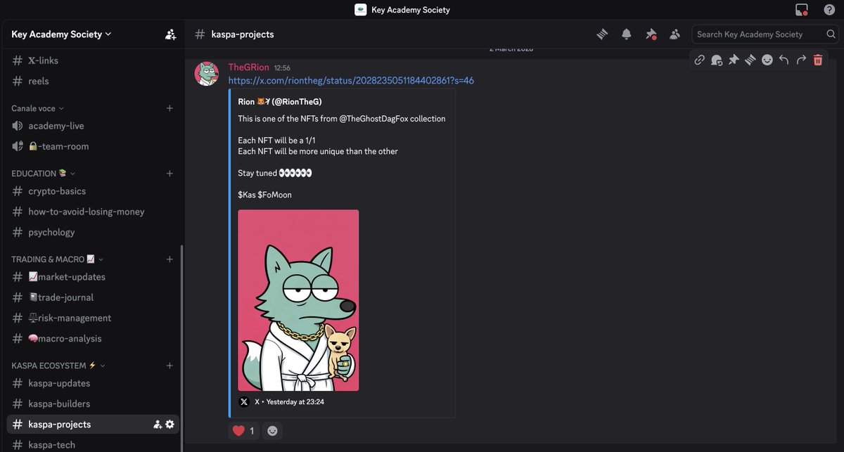
Task: Create invite for kaspa-projects channel
Action: pyautogui.click(x=158, y=425)
